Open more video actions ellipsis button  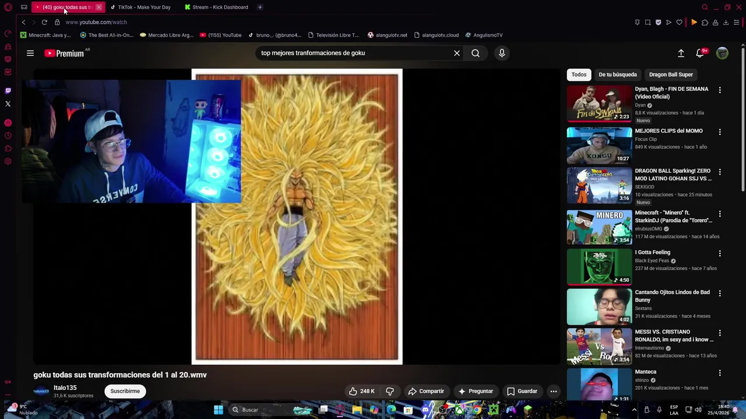(x=554, y=391)
